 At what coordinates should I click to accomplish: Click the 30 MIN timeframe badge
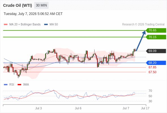(41, 5)
